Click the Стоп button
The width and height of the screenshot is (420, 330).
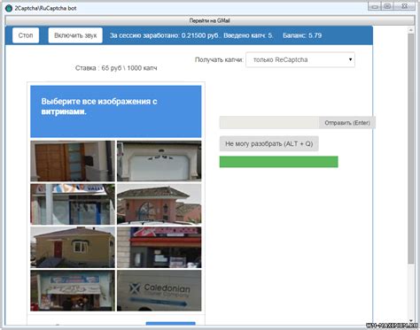(26, 35)
